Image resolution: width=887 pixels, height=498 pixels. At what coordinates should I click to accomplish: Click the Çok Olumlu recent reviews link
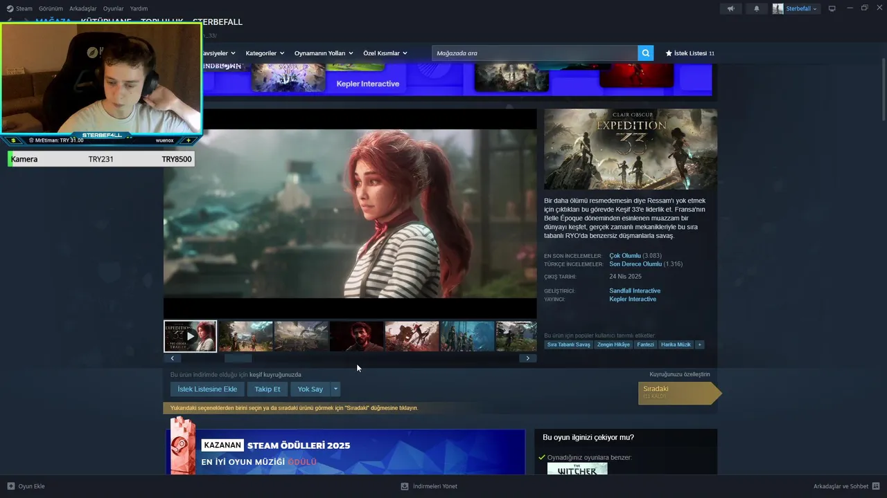point(625,255)
